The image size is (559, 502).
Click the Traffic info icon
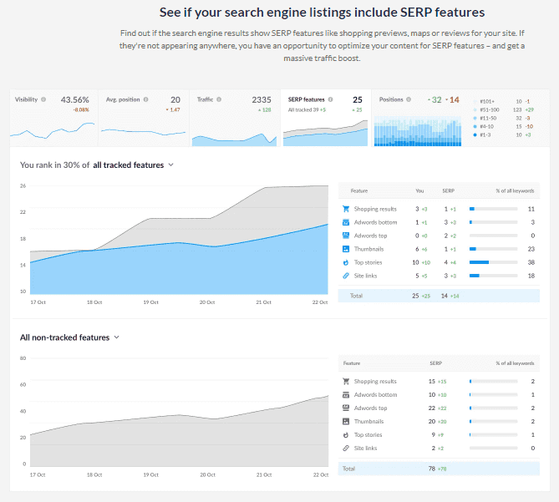[219, 99]
